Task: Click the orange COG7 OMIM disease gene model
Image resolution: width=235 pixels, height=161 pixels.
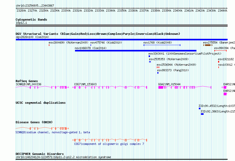Action: pyautogui.click(x=110, y=140)
